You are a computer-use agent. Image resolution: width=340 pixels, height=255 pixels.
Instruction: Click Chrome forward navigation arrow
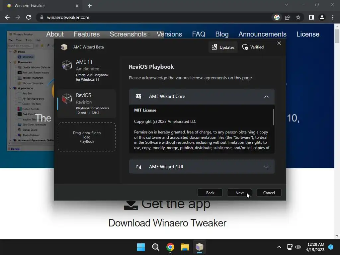[18, 17]
